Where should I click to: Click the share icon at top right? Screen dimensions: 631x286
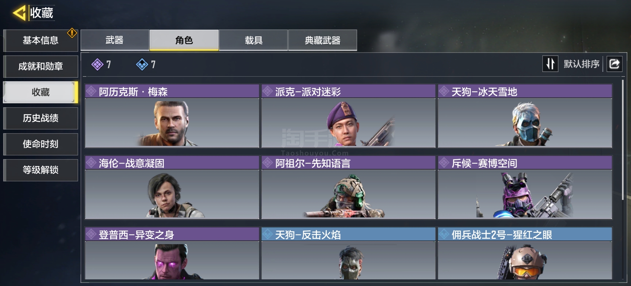[614, 64]
